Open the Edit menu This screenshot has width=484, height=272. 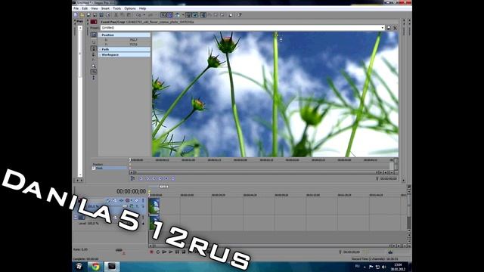pyautogui.click(x=85, y=8)
